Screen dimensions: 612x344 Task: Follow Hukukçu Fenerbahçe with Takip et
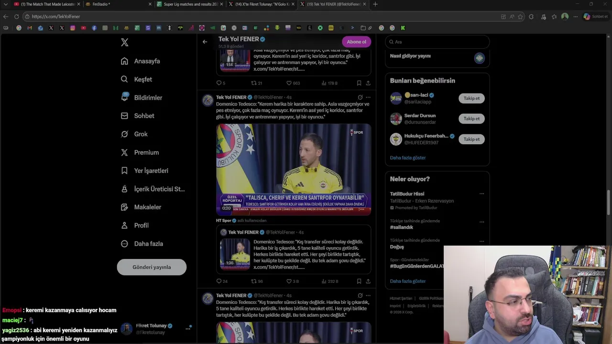(471, 139)
